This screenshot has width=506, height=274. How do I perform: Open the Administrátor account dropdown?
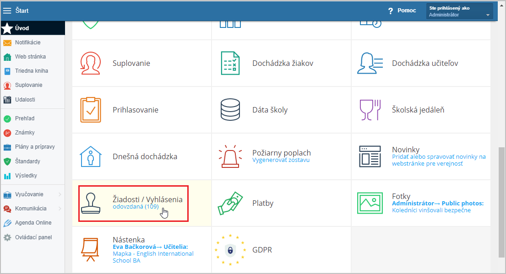(460, 11)
